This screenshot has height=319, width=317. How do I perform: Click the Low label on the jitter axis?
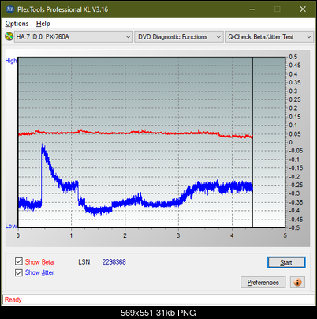point(11,226)
